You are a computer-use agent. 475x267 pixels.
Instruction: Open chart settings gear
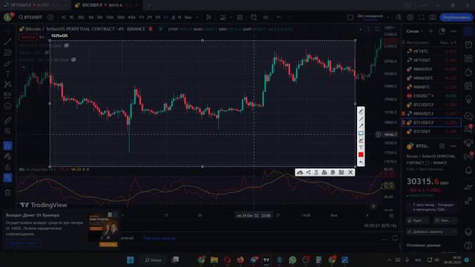click(410, 17)
